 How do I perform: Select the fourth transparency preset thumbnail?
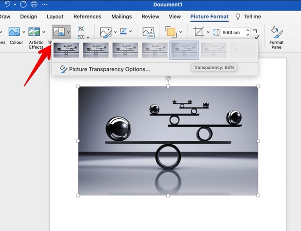pyautogui.click(x=155, y=50)
